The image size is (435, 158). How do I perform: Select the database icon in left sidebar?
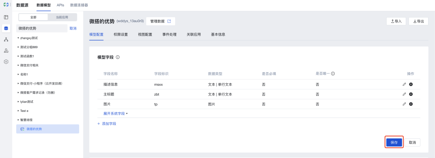pyautogui.click(x=6, y=28)
